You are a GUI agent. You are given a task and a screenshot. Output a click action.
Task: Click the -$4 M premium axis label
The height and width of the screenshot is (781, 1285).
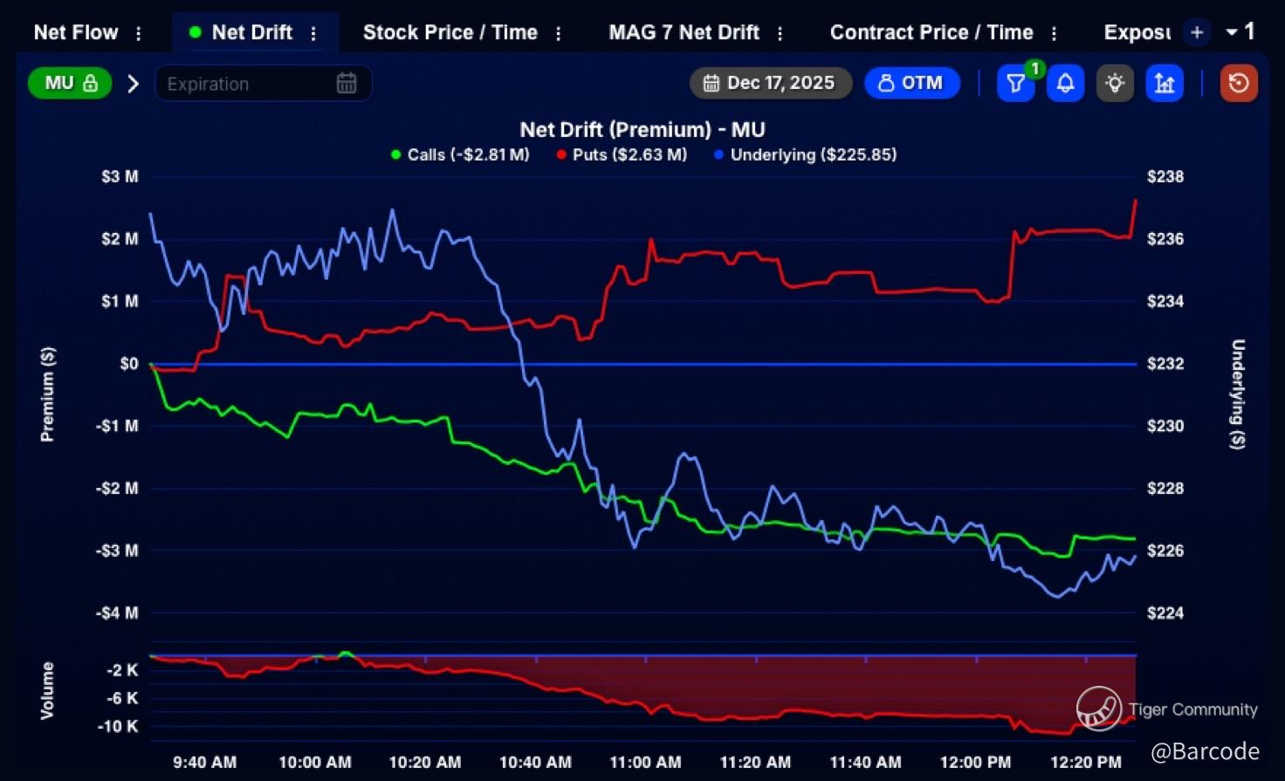[x=117, y=613]
